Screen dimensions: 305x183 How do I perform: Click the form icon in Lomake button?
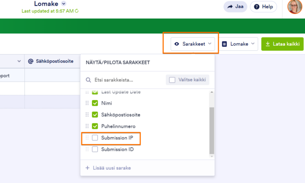click(x=224, y=44)
